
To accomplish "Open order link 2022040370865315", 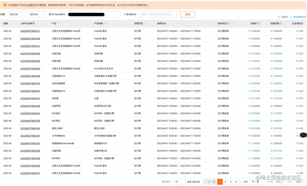I will [x=30, y=31].
